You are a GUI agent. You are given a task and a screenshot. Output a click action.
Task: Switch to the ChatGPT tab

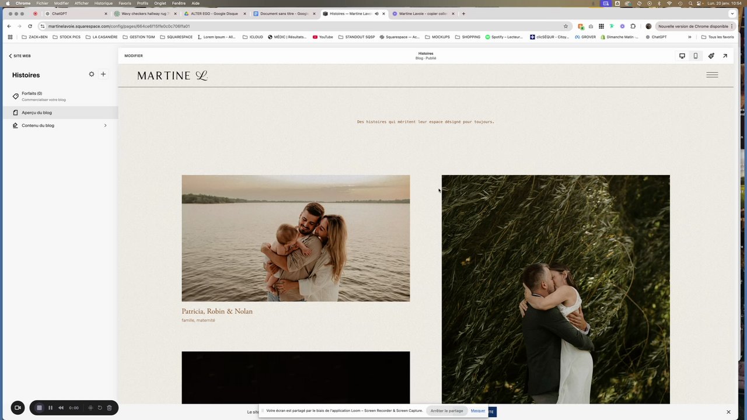click(76, 13)
